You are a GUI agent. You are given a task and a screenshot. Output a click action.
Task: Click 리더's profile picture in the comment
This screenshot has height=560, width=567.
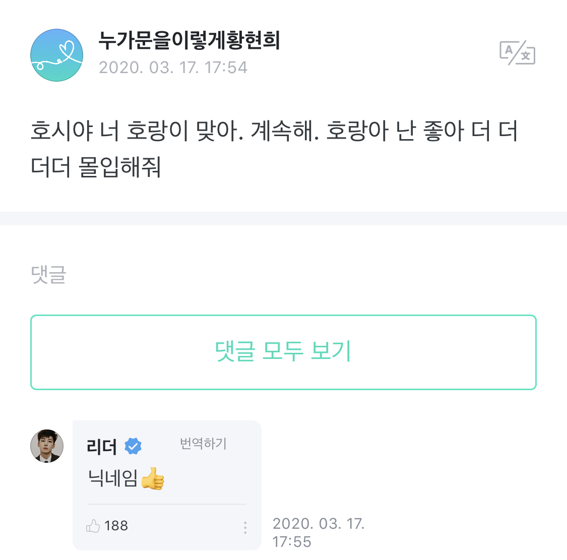click(47, 446)
